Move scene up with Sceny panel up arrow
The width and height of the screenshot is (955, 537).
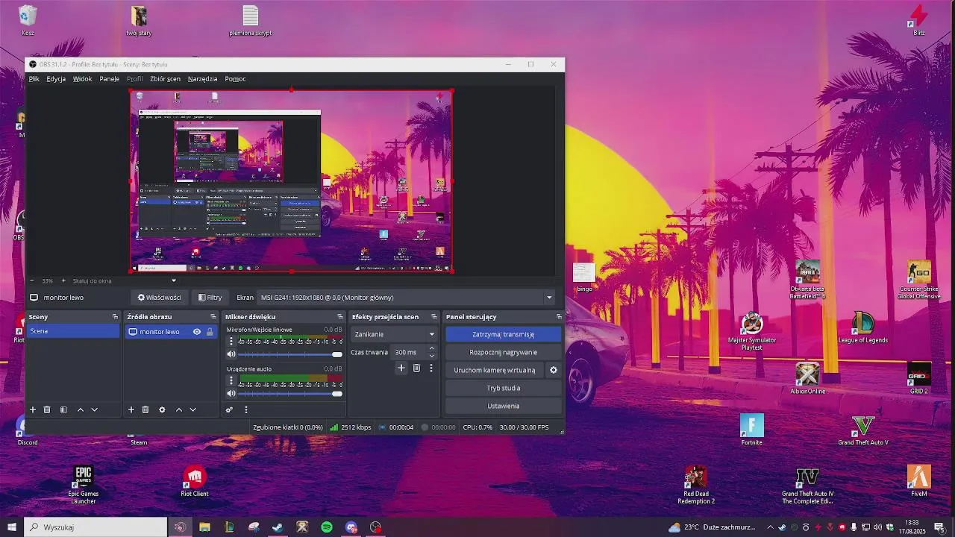click(x=81, y=409)
